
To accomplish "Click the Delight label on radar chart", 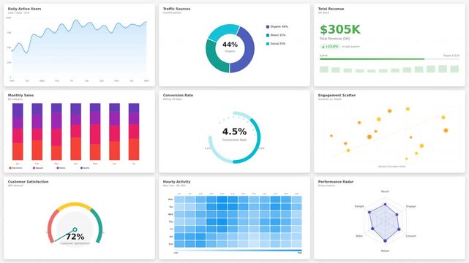I will click(x=359, y=206).
